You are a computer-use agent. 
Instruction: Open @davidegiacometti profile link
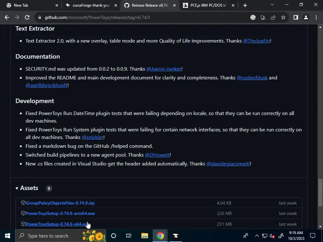pos(228,164)
